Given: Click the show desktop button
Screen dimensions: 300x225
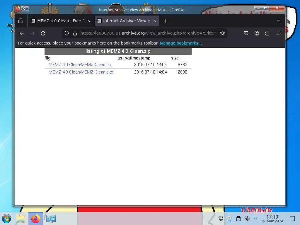Looking at the screenshot, I should 292,219.
